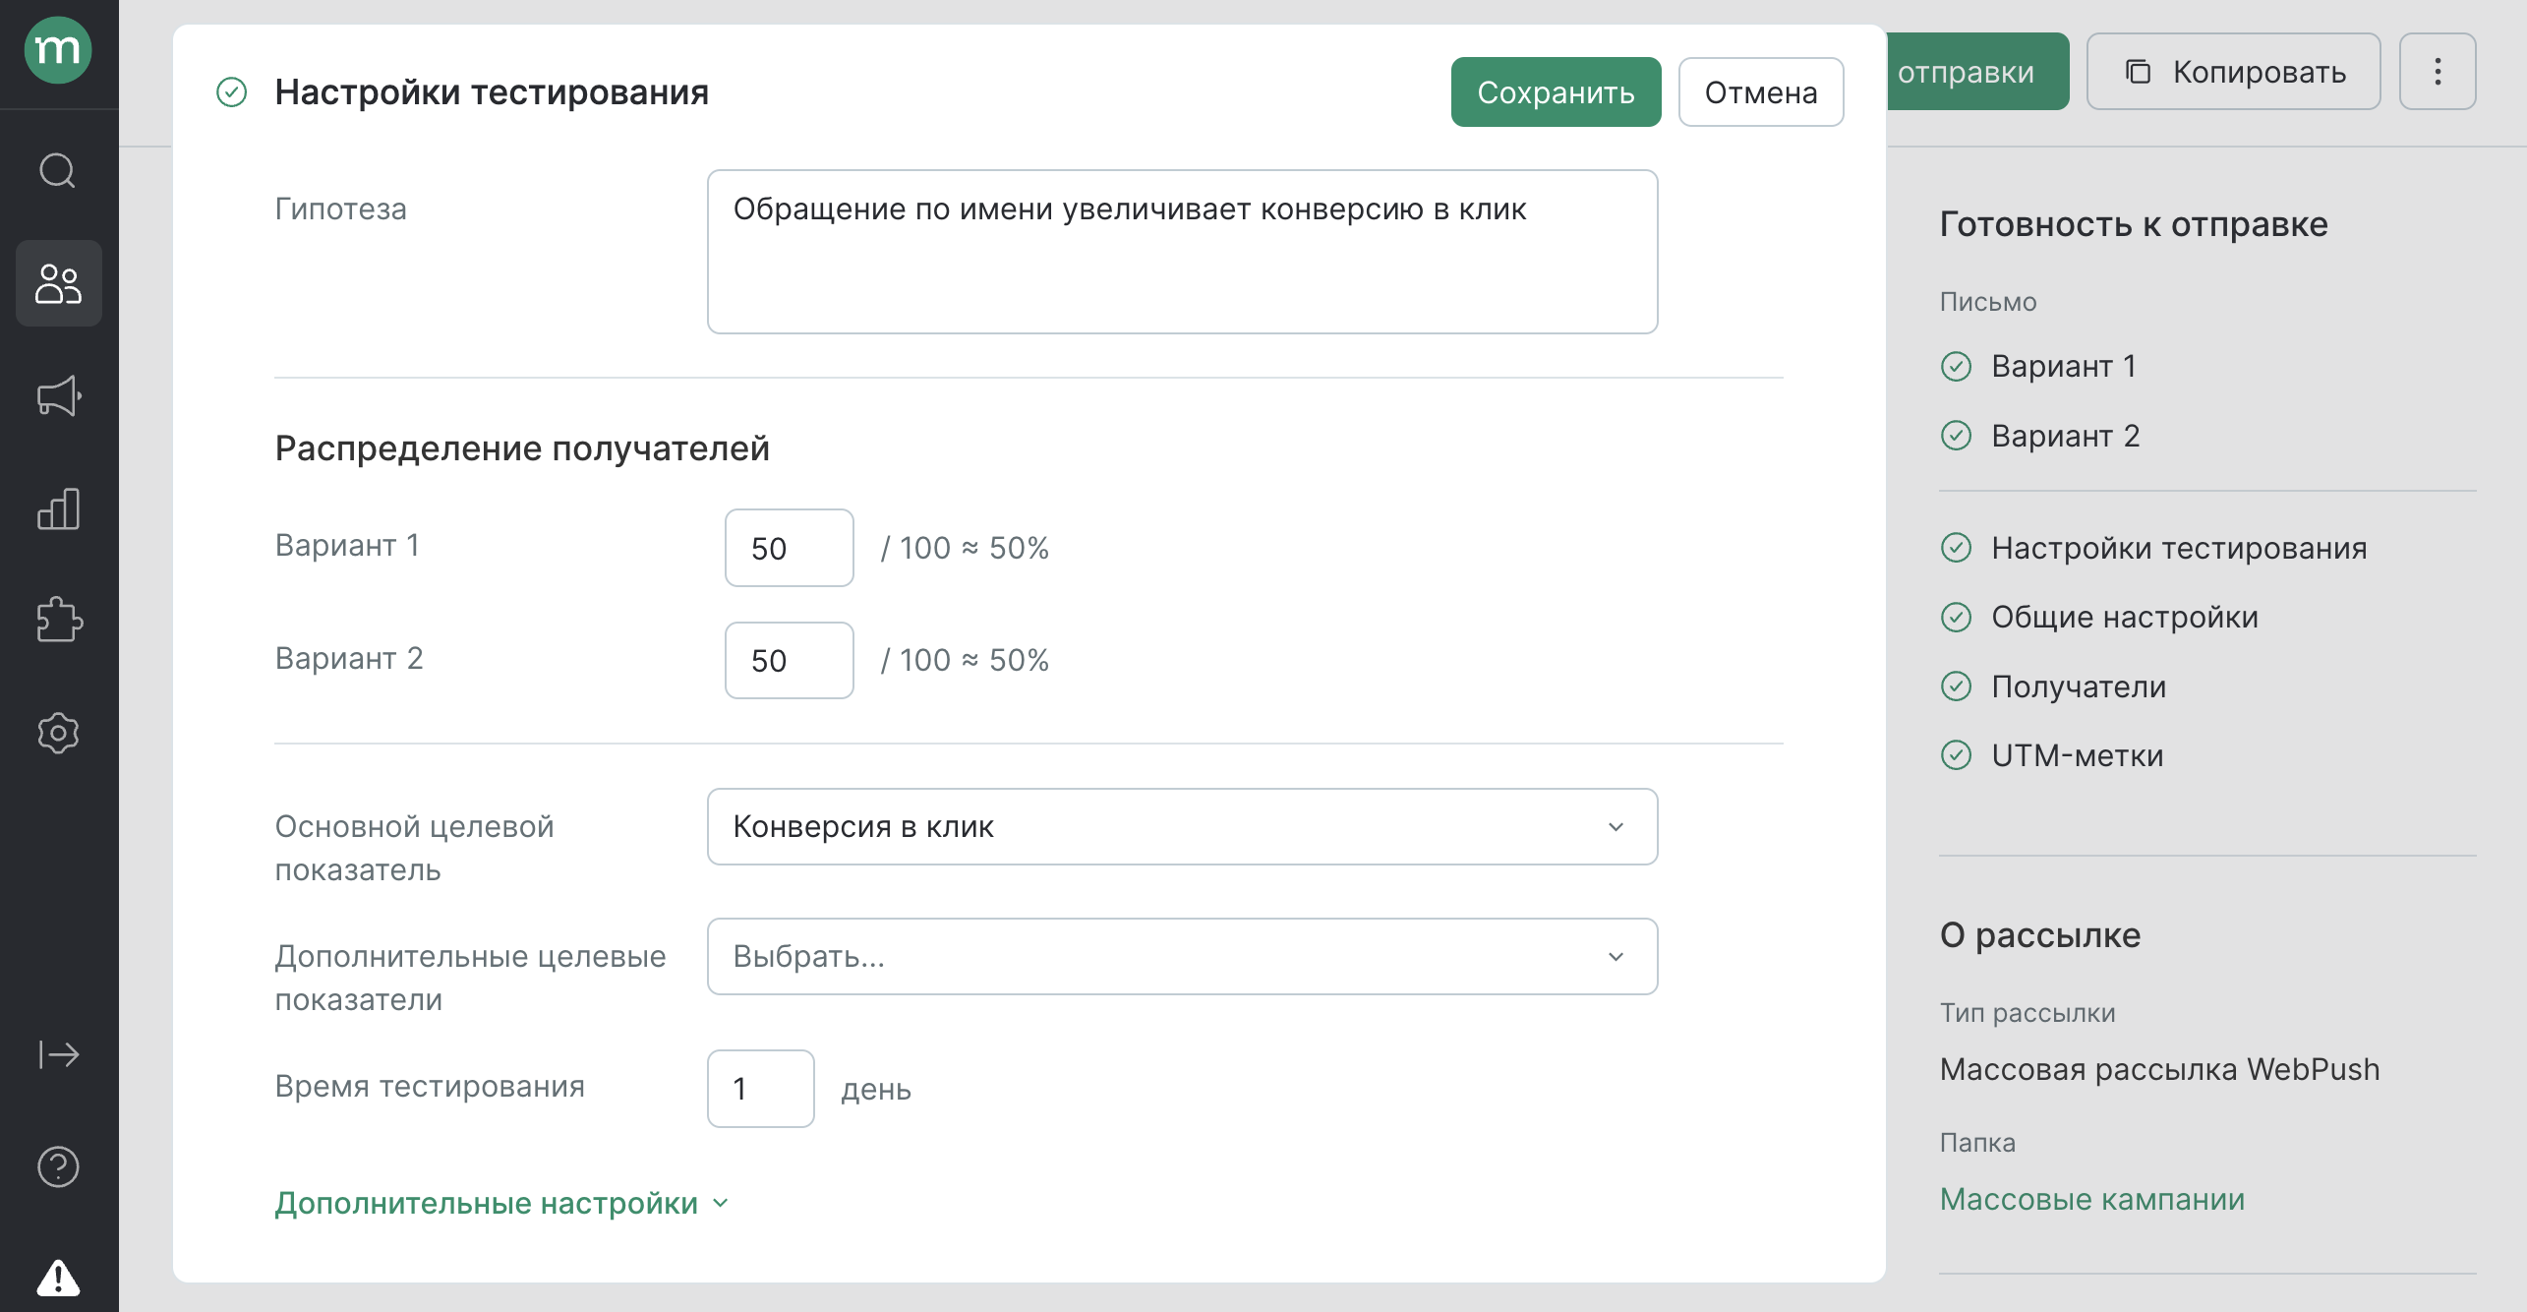The image size is (2527, 1312).
Task: Select Общие настройки in readiness list
Action: [x=2124, y=617]
